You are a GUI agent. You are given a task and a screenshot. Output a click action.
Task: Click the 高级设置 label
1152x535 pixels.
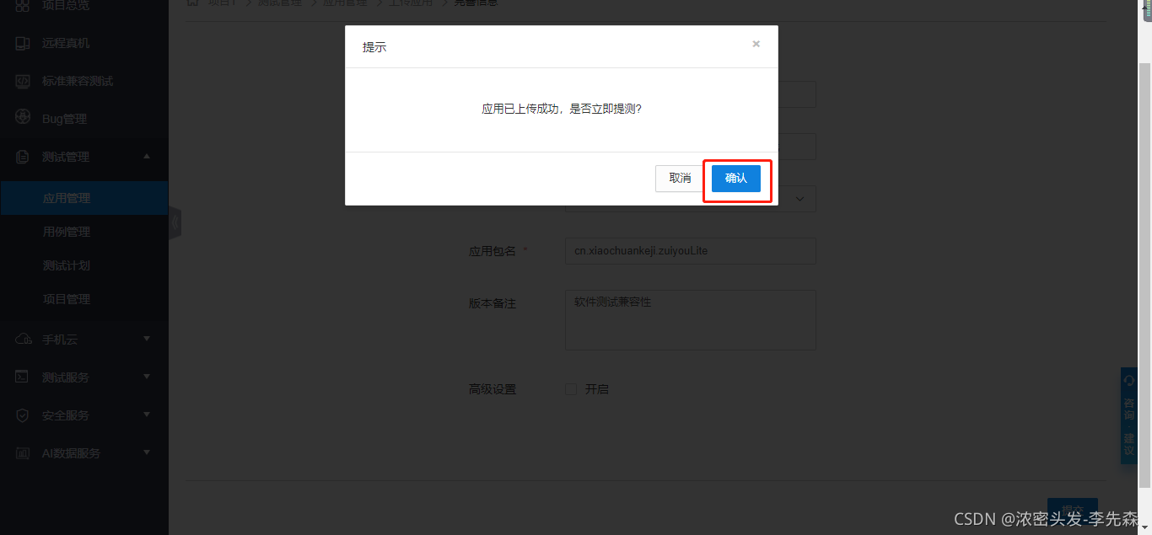493,389
